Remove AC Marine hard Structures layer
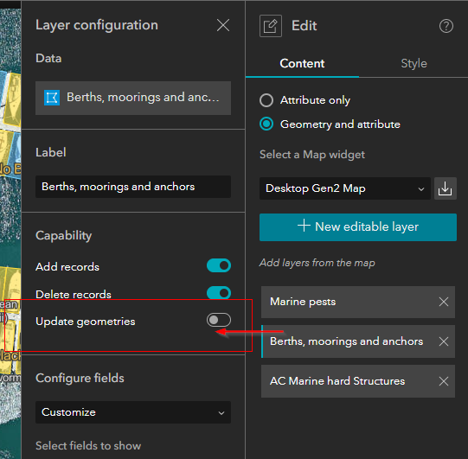The width and height of the screenshot is (468, 459). pyautogui.click(x=444, y=381)
